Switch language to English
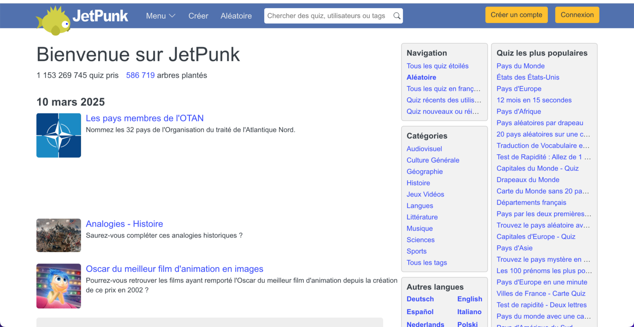Screen dimensions: 634x327 pos(470,299)
